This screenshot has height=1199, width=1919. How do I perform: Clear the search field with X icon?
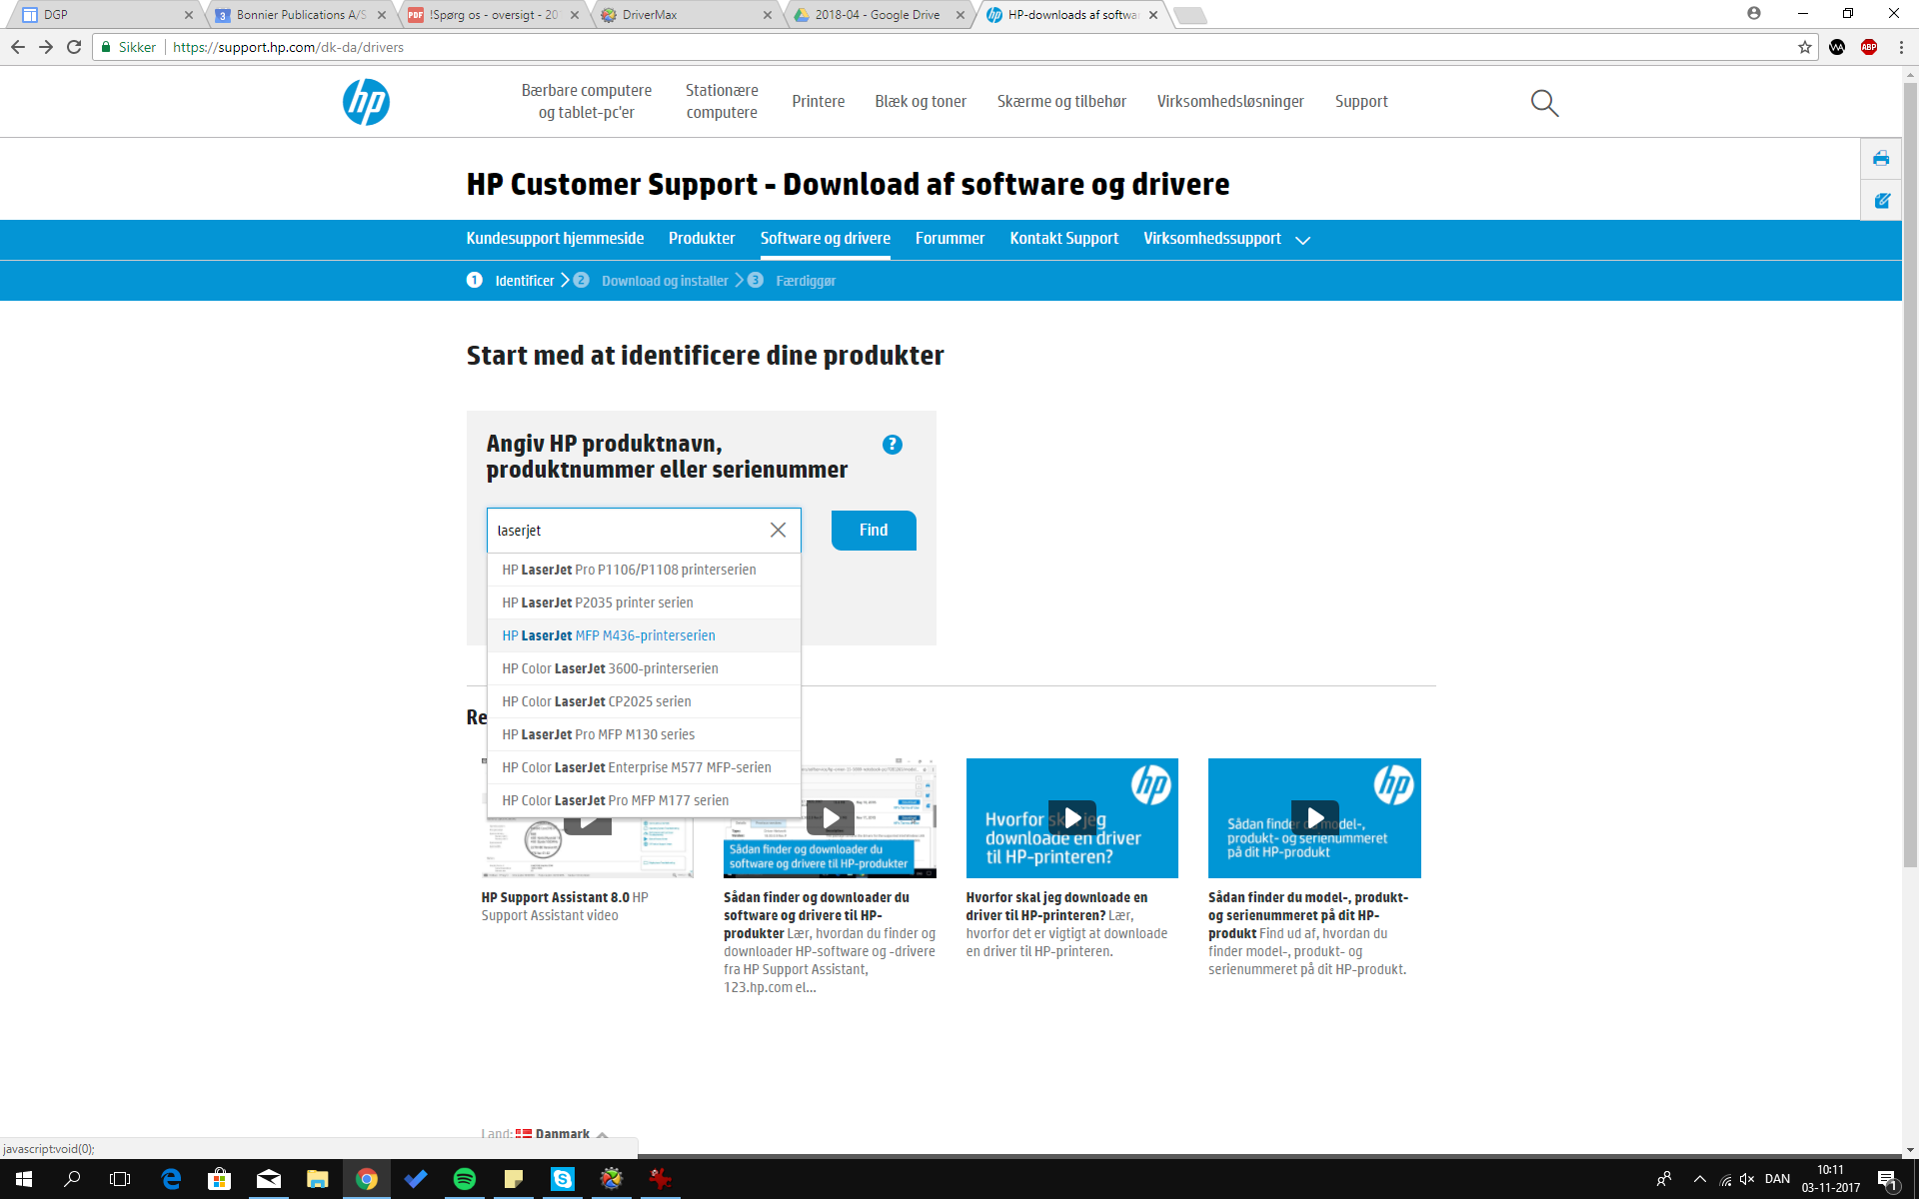(x=778, y=530)
